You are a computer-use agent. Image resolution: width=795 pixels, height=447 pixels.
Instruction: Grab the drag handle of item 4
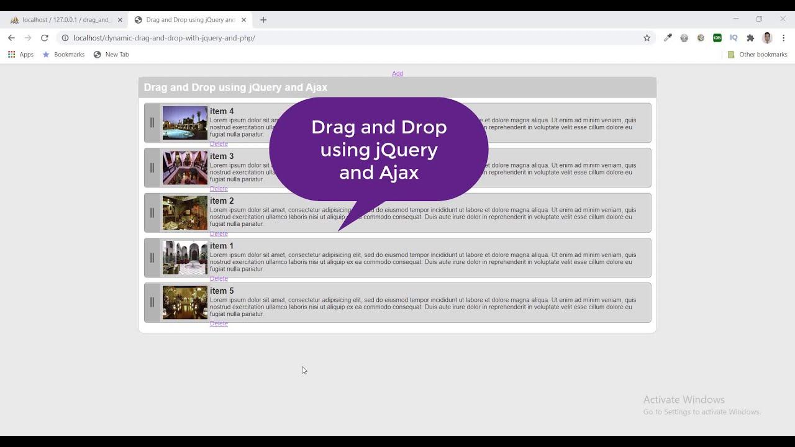152,123
